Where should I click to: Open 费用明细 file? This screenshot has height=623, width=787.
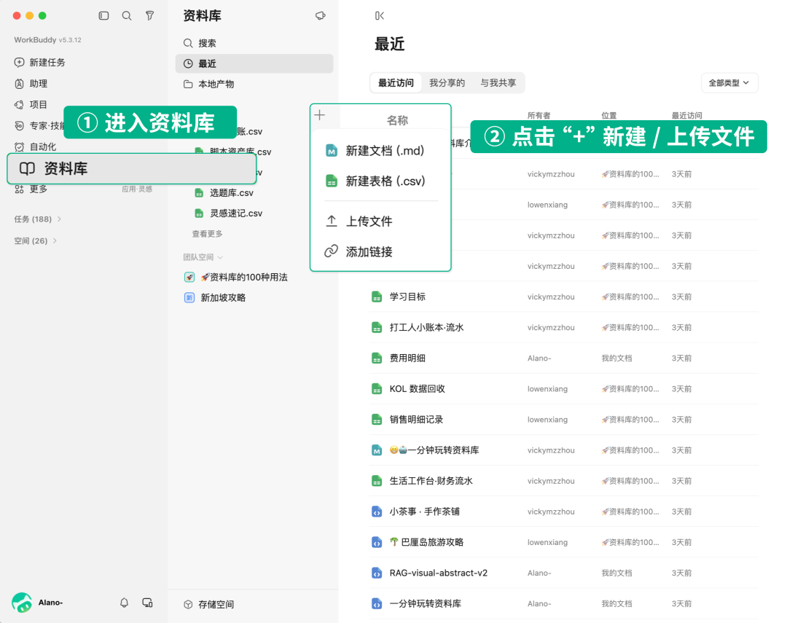coord(407,358)
